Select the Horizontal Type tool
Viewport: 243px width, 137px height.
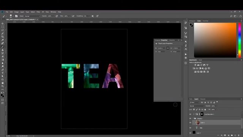click(x=3, y=73)
